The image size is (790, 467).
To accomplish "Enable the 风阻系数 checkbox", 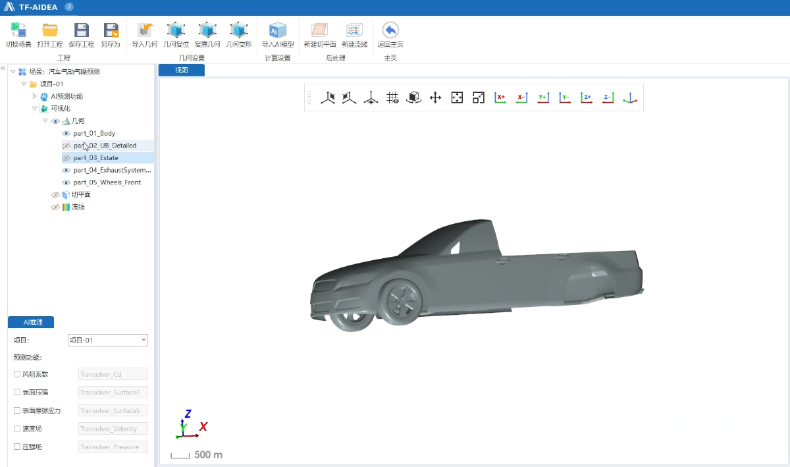I will (17, 374).
